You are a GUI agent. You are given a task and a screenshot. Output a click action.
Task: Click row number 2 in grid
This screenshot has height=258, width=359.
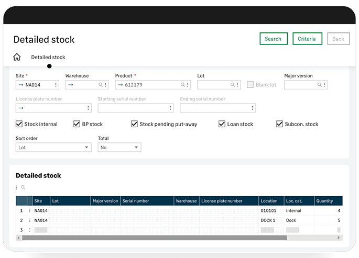click(x=21, y=220)
